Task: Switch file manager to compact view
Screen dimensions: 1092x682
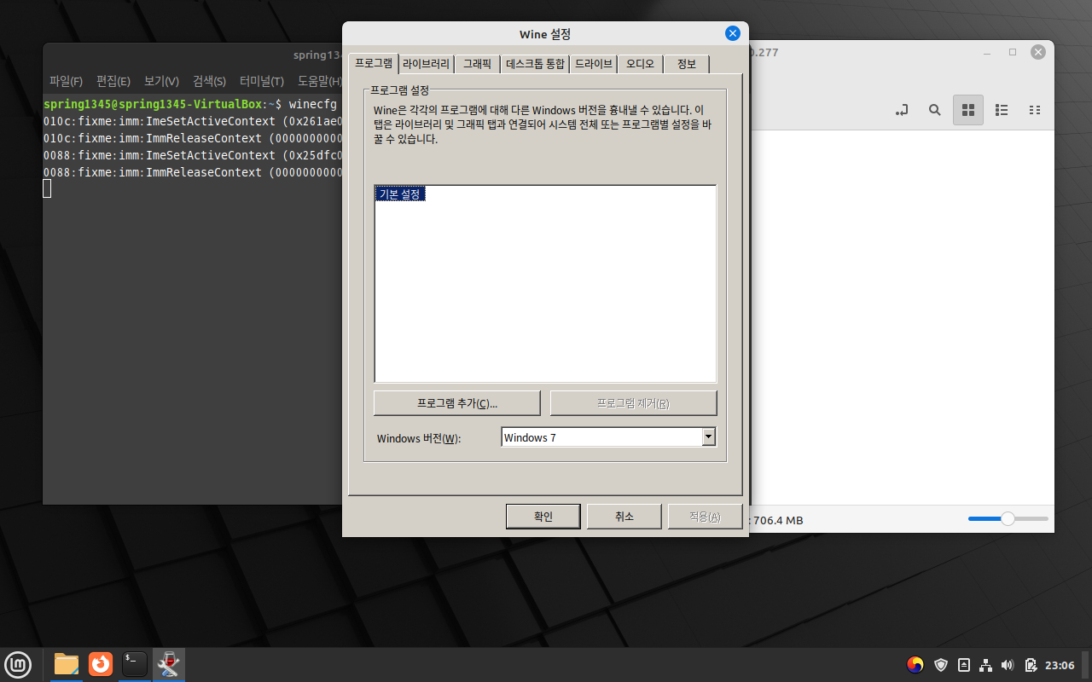Action: 1035,110
